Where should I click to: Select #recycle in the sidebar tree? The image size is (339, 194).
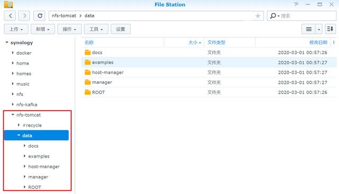click(x=32, y=125)
